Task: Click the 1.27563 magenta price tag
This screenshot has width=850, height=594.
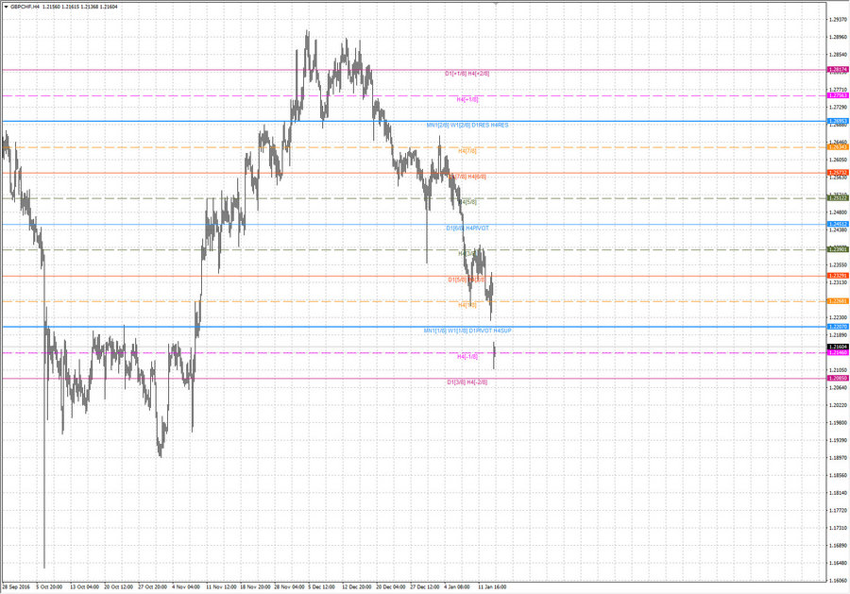Action: pyautogui.click(x=838, y=95)
